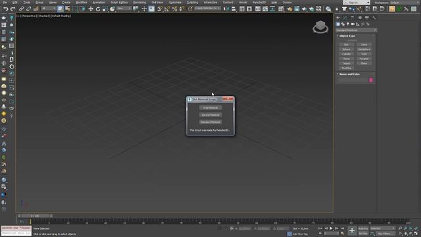Screen dimensions: 421x237
Task: Click the Plane primitive button
Action: click(x=364, y=63)
